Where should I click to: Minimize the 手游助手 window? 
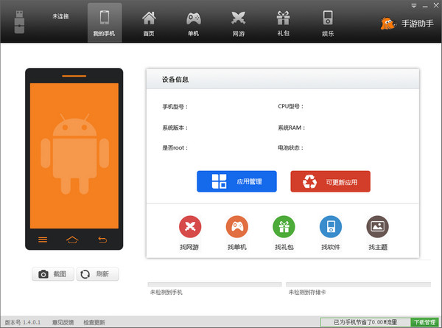[425, 6]
